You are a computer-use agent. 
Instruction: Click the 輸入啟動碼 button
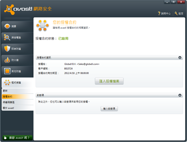click(109, 109)
